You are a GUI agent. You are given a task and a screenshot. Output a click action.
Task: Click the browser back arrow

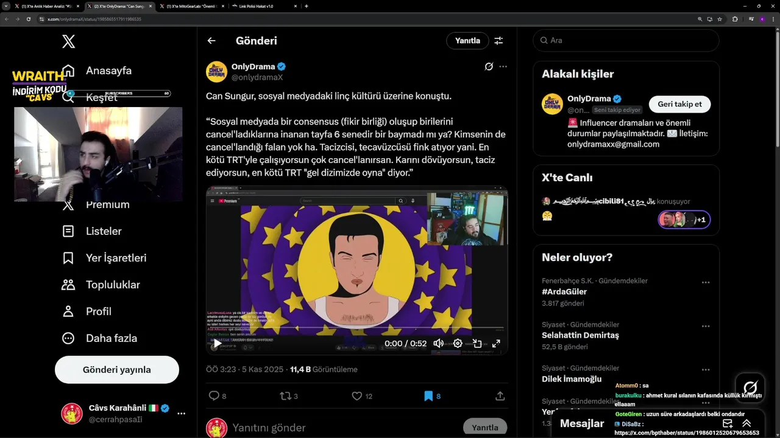(5, 19)
